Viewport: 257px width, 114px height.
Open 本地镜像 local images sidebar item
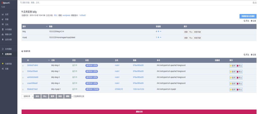tap(7, 30)
